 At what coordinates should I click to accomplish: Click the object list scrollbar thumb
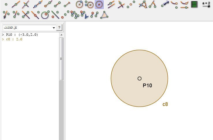click(x=61, y=59)
